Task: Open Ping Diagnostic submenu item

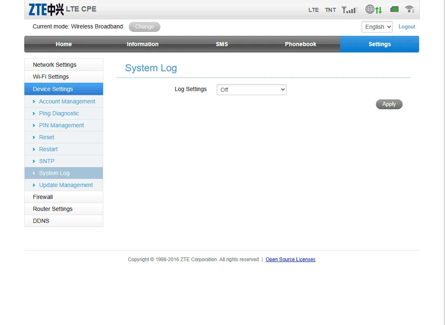Action: pos(64,113)
